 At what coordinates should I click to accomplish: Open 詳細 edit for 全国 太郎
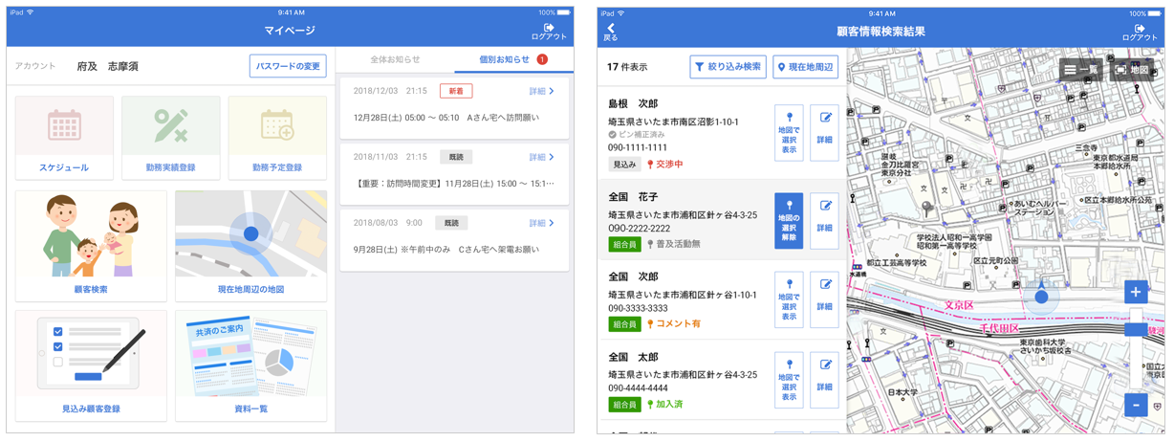(825, 380)
